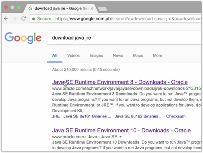The width and height of the screenshot is (203, 153).
Task: Switch to News results tab
Action: point(118,56)
